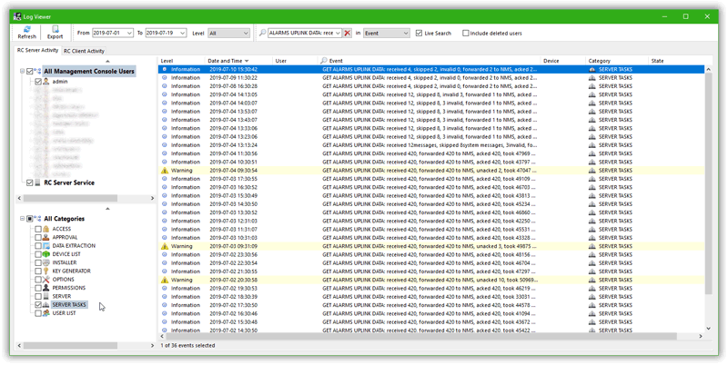Viewport: 728px width, 365px height.
Task: Check the ACCESS category checkbox
Action: point(38,229)
